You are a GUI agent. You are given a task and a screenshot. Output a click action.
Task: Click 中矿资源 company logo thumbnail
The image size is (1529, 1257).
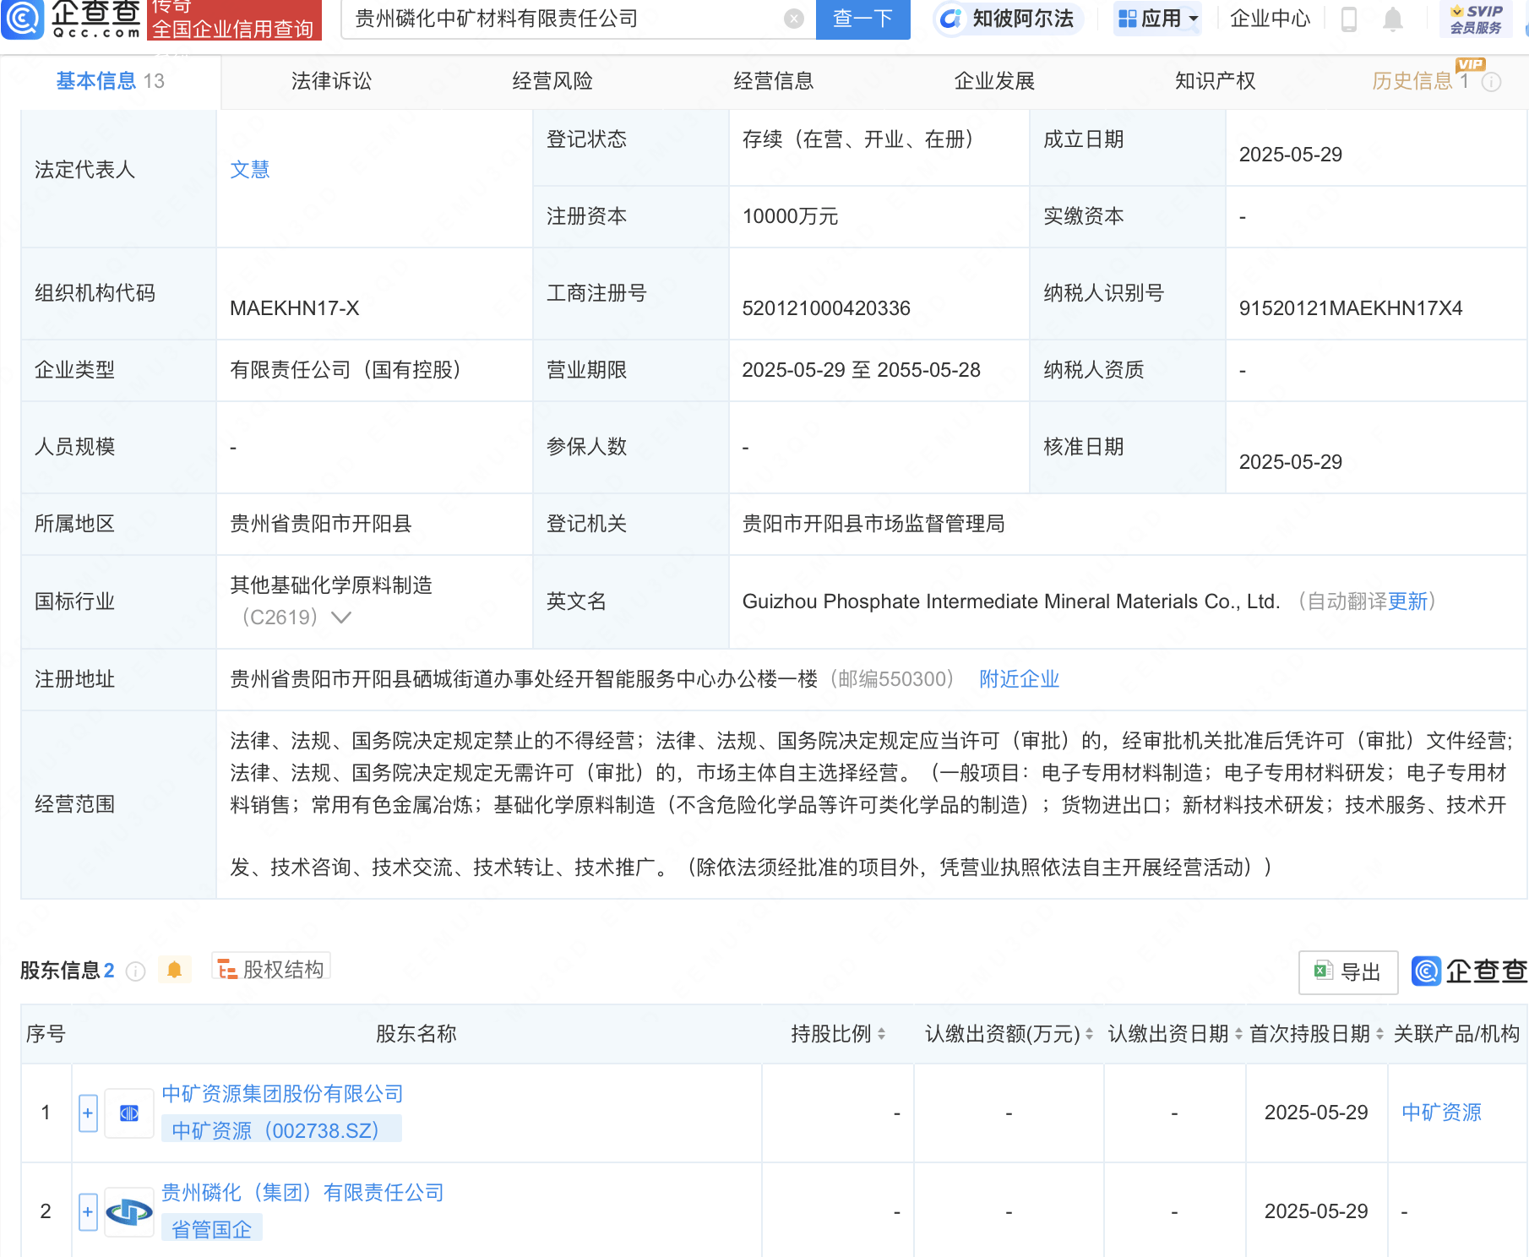coord(129,1113)
